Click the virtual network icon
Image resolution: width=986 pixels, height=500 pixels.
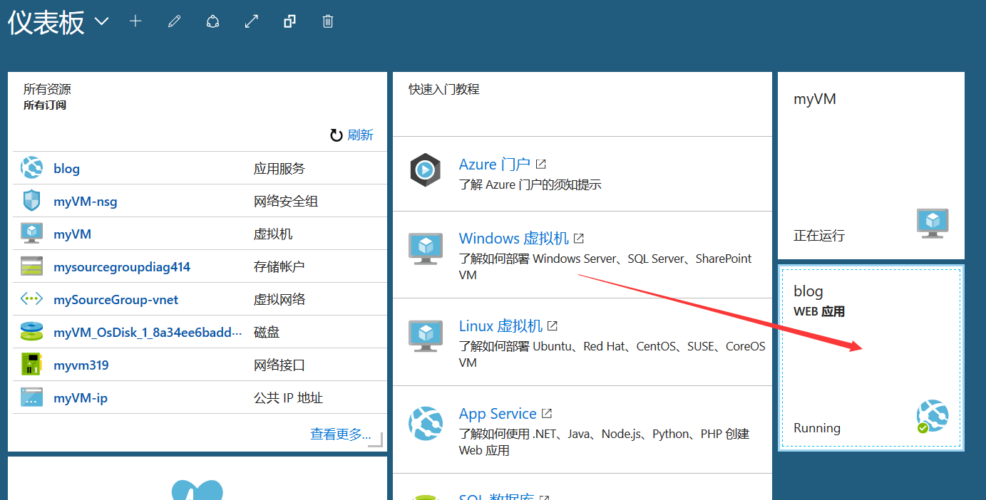[x=31, y=299]
